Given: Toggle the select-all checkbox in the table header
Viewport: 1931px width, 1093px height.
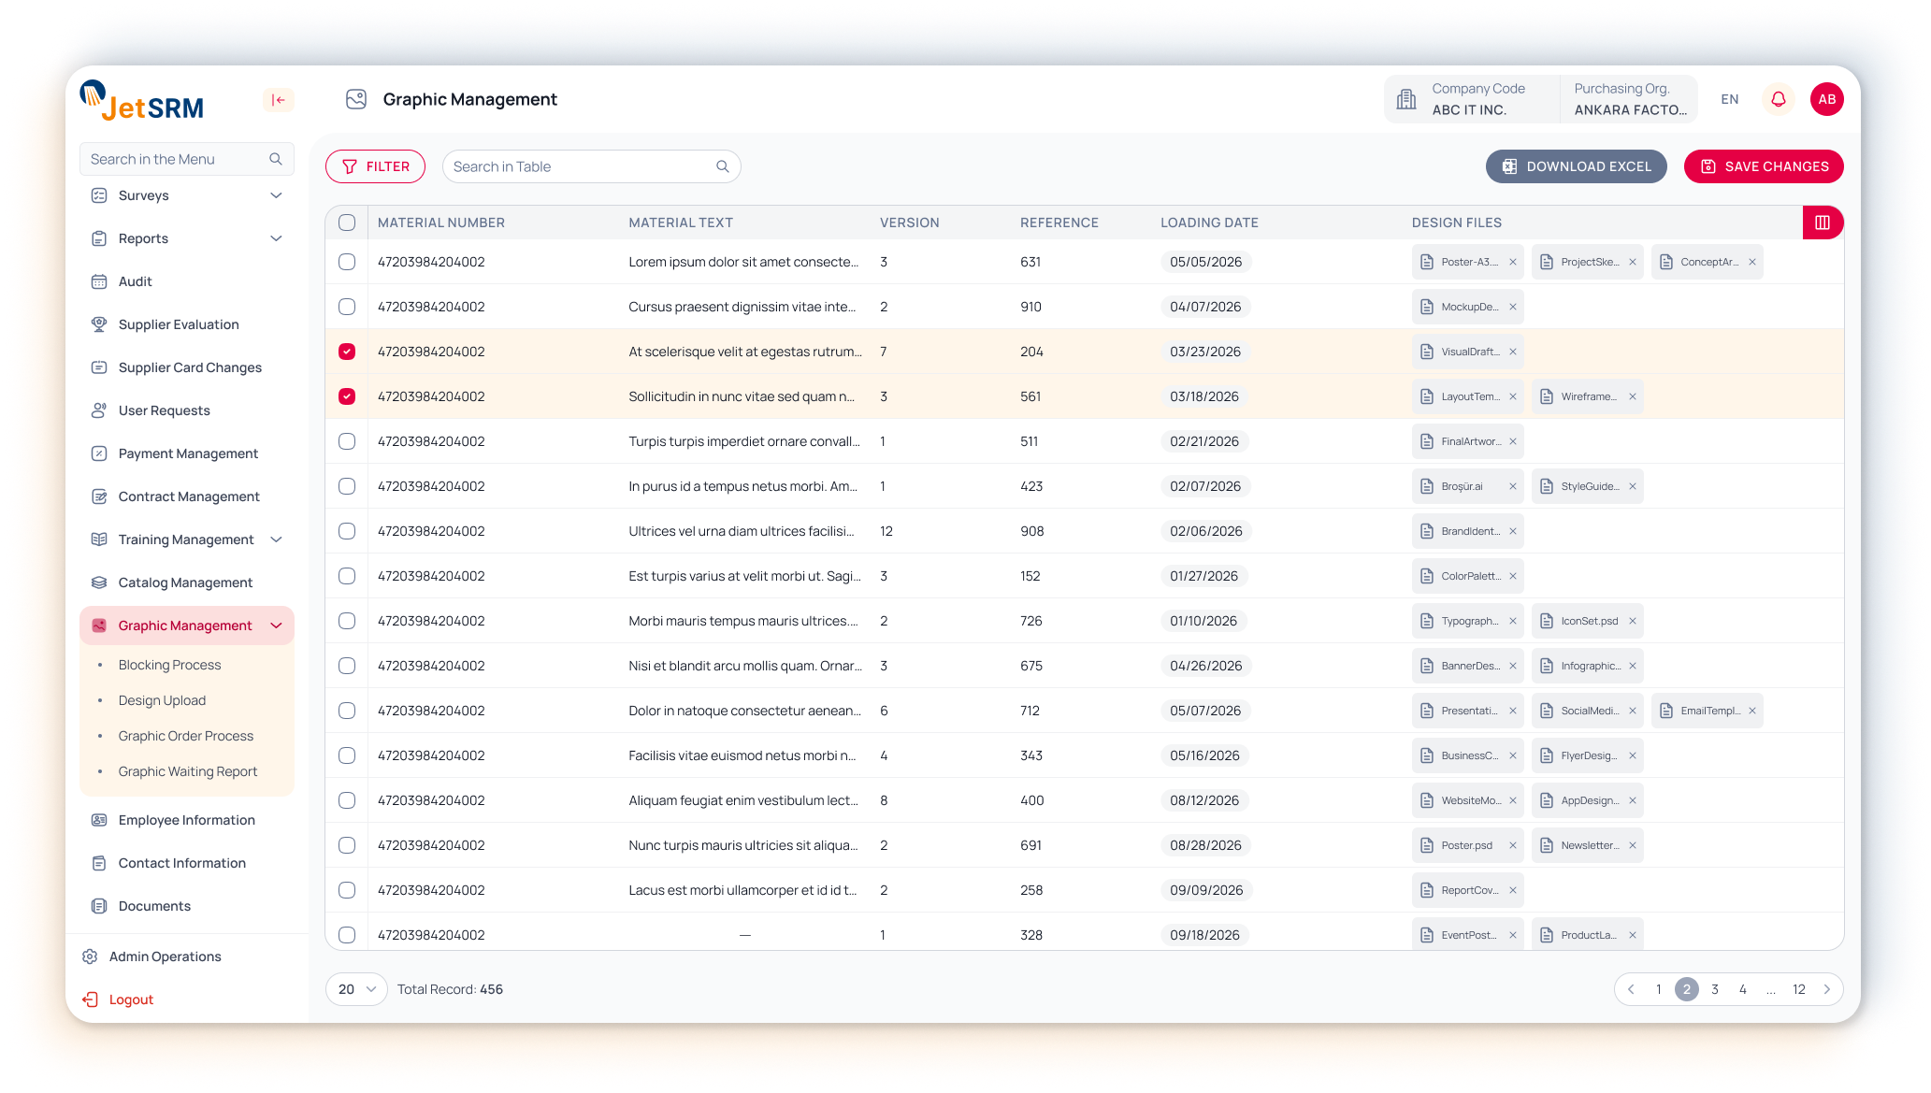Looking at the screenshot, I should (x=347, y=223).
